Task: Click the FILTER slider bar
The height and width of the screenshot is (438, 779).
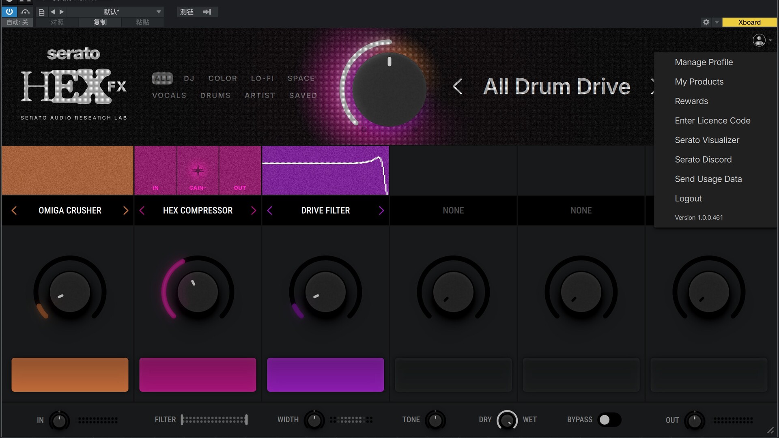Action: pyautogui.click(x=214, y=420)
